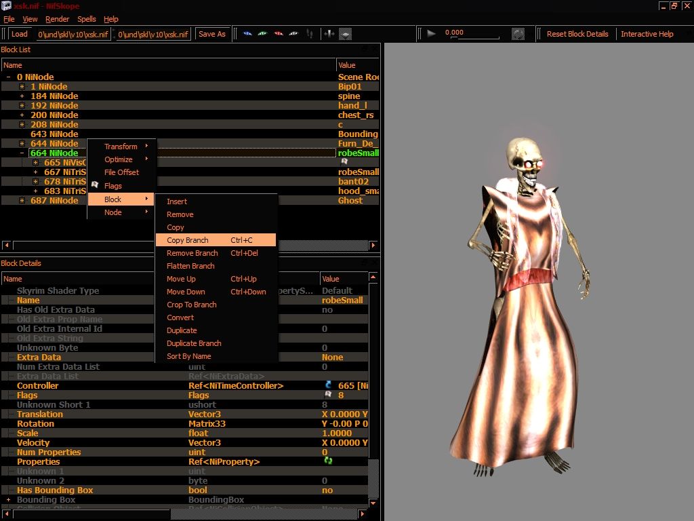Click the save file path field

(x=153, y=34)
